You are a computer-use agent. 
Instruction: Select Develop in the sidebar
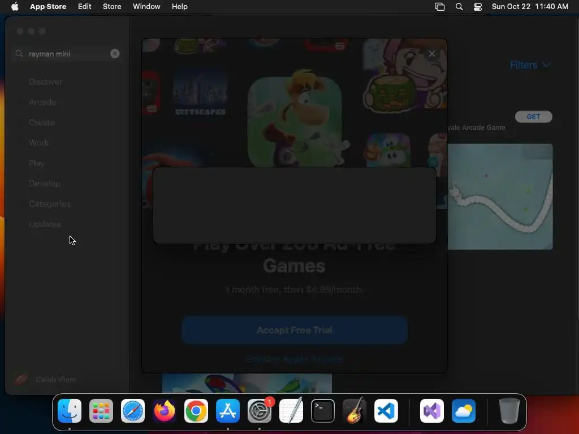click(x=44, y=184)
